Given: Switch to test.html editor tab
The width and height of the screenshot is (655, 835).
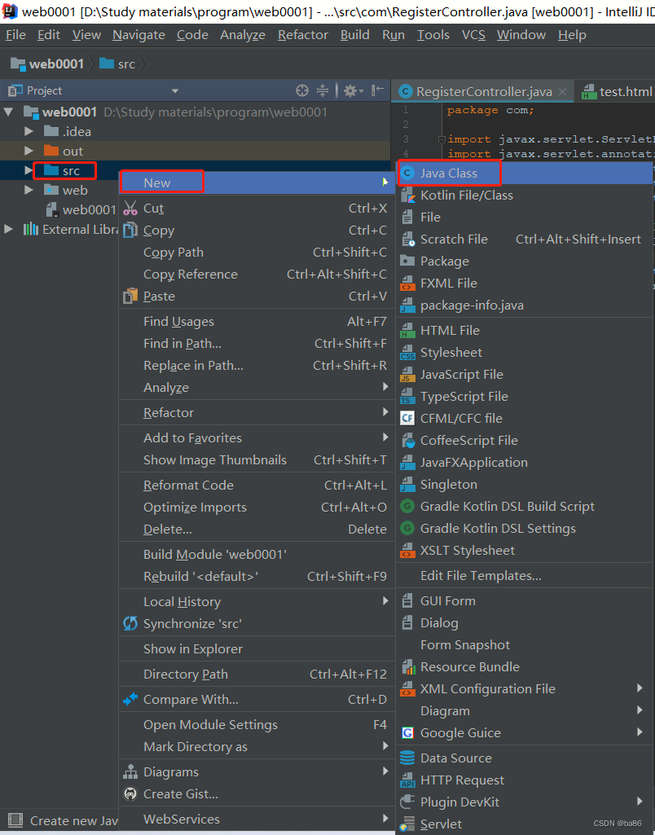Looking at the screenshot, I should pyautogui.click(x=616, y=91).
